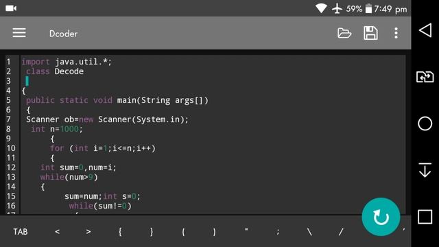Tap the Android back triangle button
The height and width of the screenshot is (247, 439).
pyautogui.click(x=425, y=30)
